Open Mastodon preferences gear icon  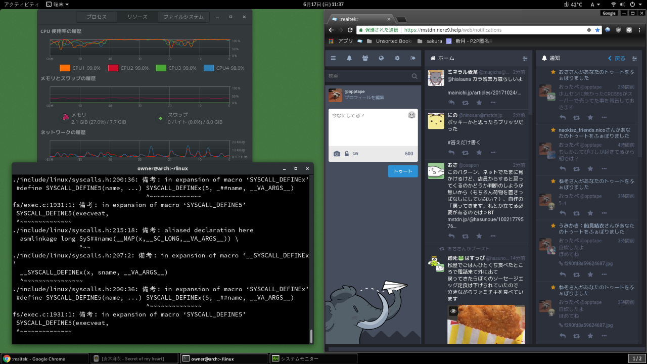[x=397, y=58]
